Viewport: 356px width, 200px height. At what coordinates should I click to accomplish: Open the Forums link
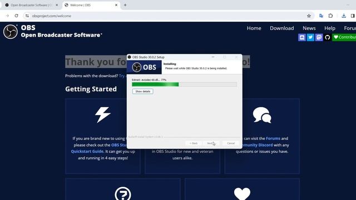[273, 138]
